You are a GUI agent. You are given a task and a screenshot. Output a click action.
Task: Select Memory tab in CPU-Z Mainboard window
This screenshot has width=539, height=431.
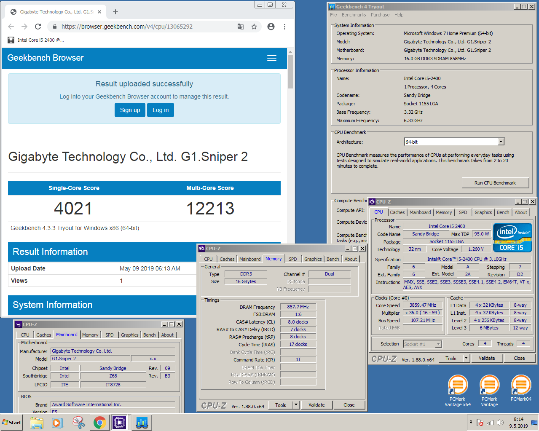click(x=90, y=335)
